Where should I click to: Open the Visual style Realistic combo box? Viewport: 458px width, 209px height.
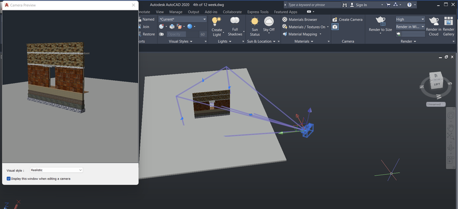click(x=56, y=170)
